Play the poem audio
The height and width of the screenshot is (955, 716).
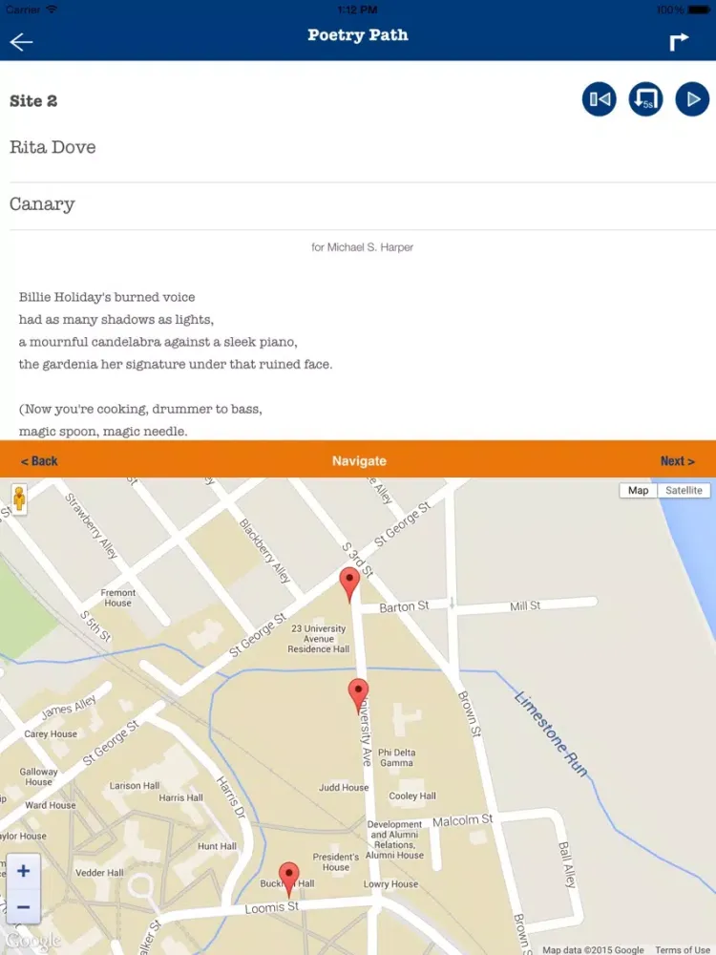click(x=692, y=99)
